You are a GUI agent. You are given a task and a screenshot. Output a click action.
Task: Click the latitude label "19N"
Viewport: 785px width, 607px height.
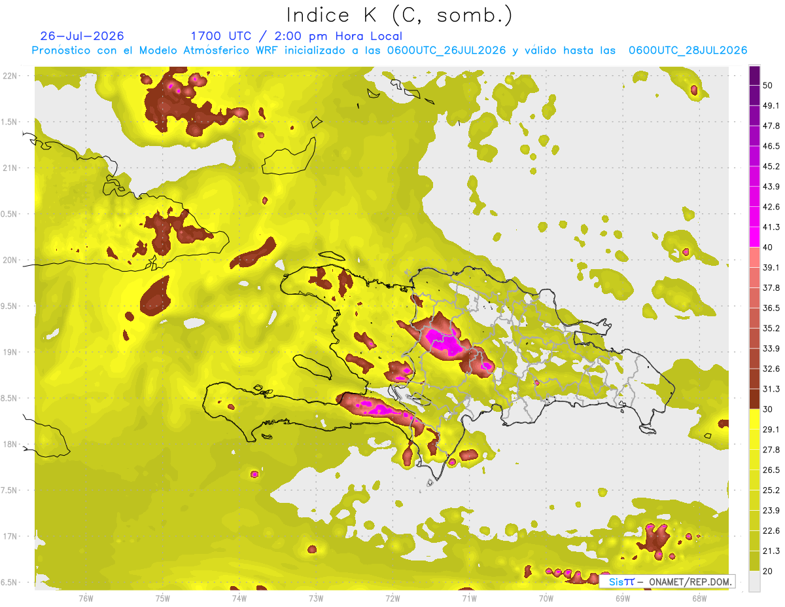point(10,352)
